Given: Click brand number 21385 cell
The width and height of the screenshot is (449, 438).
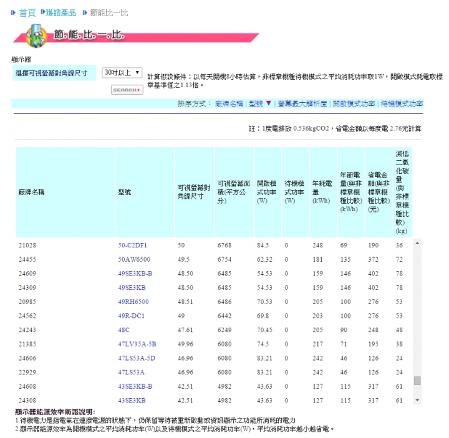Looking at the screenshot, I should coord(27,344).
